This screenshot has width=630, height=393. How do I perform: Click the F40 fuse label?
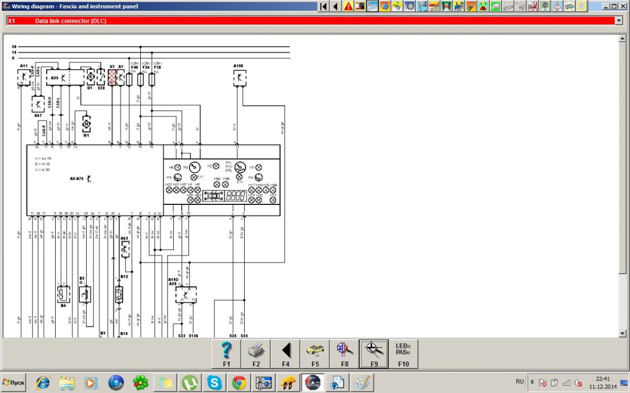(134, 68)
